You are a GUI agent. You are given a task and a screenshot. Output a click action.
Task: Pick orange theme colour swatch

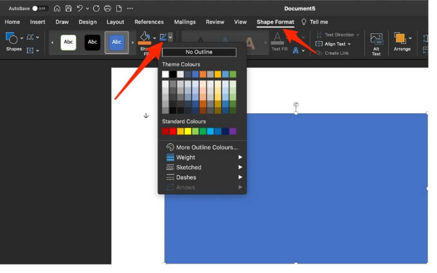202,74
